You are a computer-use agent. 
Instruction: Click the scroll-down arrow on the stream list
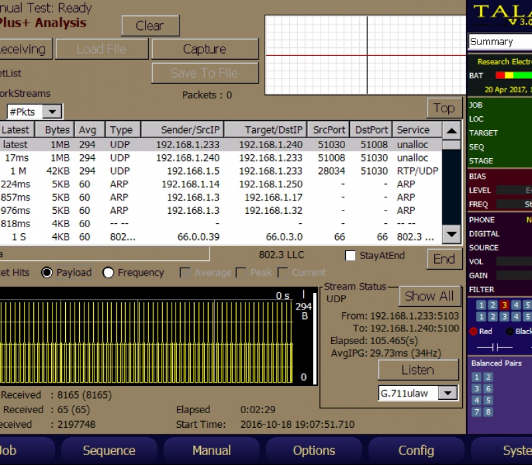[453, 234]
